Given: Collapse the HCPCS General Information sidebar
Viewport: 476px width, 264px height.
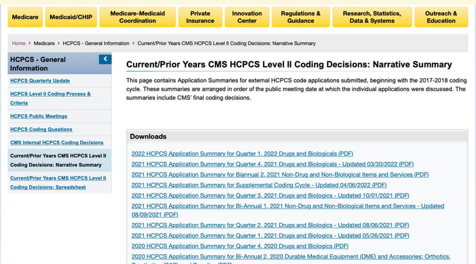Looking at the screenshot, I should point(105,59).
